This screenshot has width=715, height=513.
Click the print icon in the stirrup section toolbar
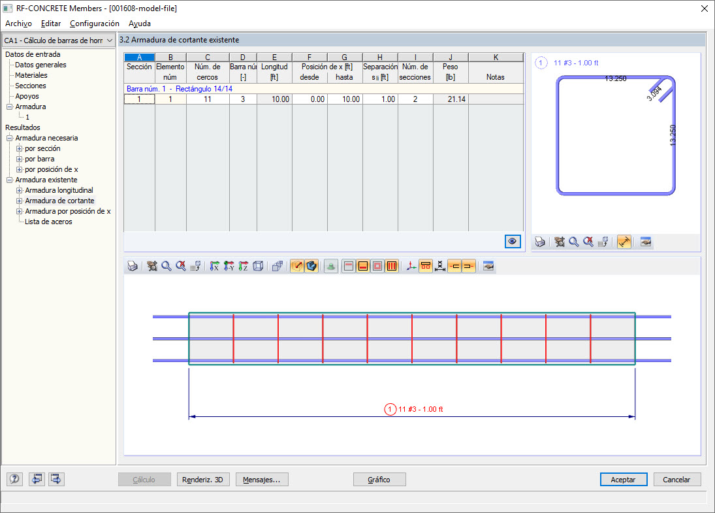541,242
